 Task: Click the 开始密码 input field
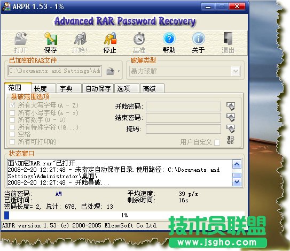(184, 107)
